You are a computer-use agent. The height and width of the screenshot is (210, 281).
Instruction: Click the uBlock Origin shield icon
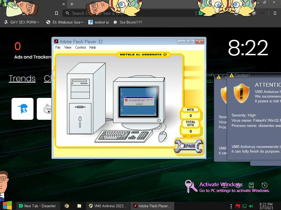tap(254, 13)
